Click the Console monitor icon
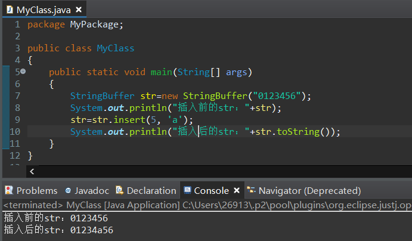 pos(187,190)
